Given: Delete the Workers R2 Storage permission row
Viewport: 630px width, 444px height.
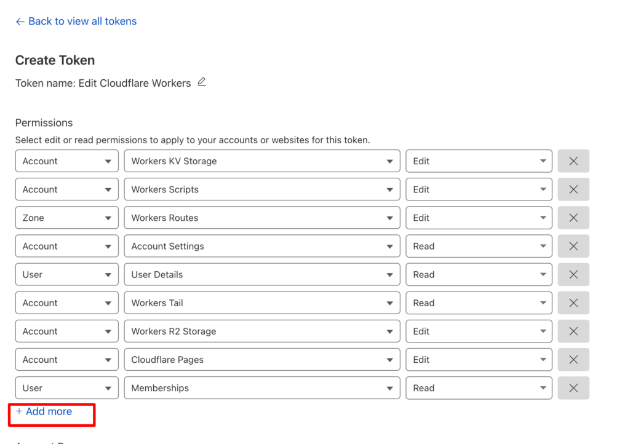Looking at the screenshot, I should click(x=573, y=331).
